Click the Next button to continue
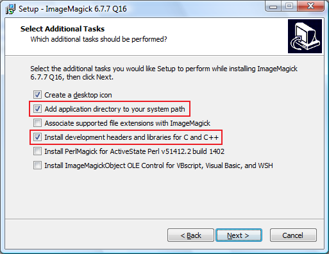This screenshot has width=329, height=254. coord(239,235)
